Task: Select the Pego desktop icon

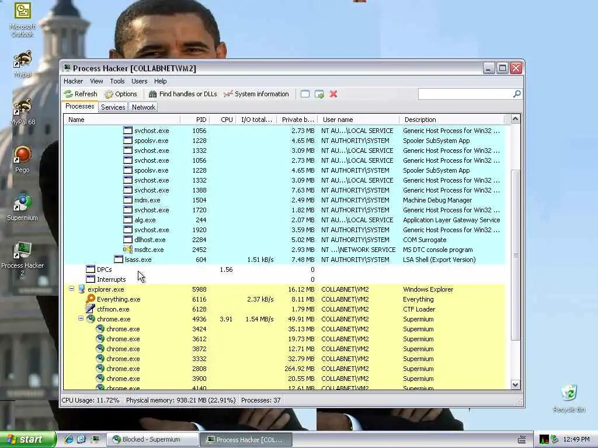Action: [x=23, y=159]
